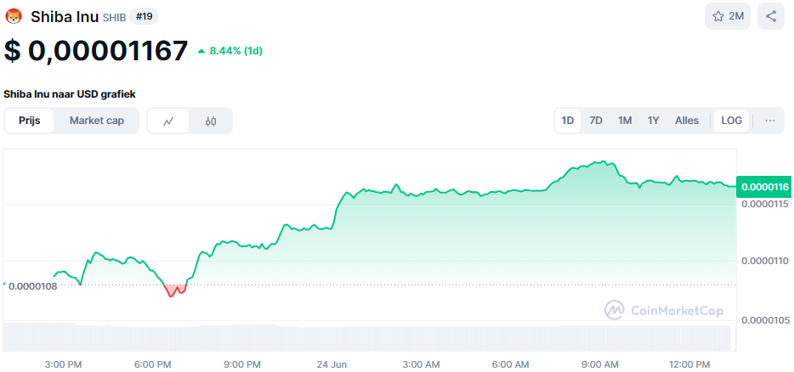Screen dimensions: 794x372
Task: Add Shiba Inu to watchlist star button
Action: point(729,16)
